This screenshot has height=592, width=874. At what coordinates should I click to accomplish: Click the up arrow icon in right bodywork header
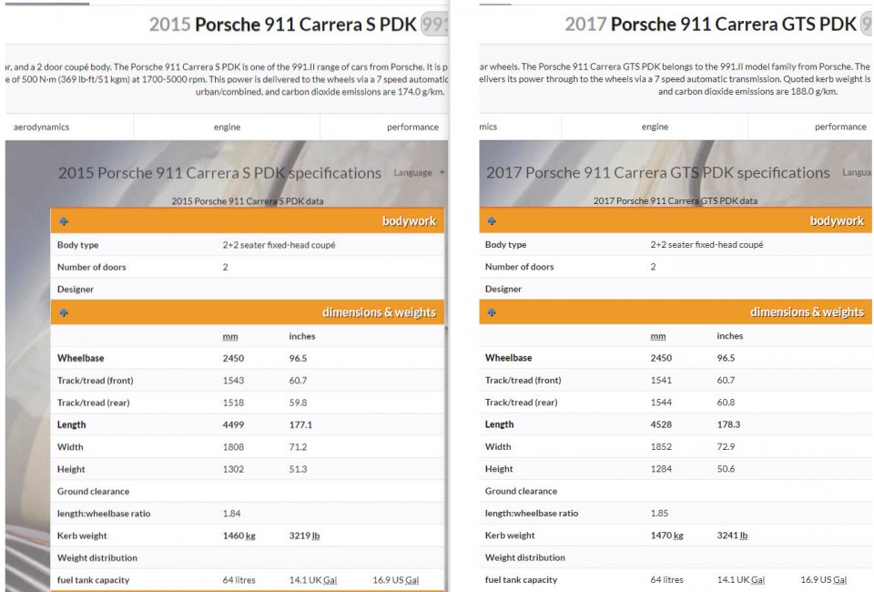(x=492, y=220)
